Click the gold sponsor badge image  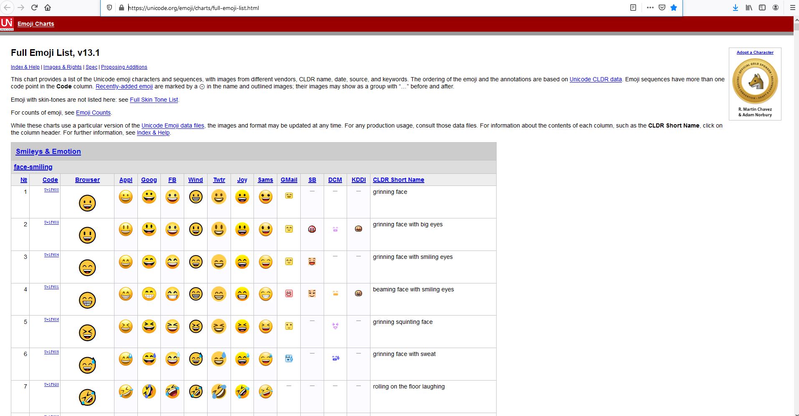coord(755,81)
